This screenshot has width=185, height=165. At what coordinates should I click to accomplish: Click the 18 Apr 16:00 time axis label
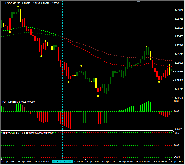tap(176, 162)
